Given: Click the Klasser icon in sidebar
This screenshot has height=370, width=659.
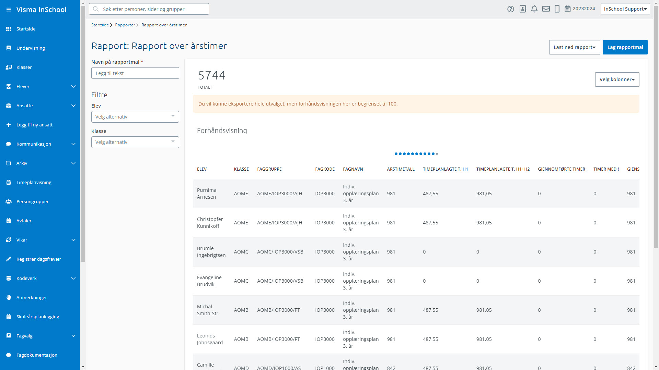Looking at the screenshot, I should 9,67.
